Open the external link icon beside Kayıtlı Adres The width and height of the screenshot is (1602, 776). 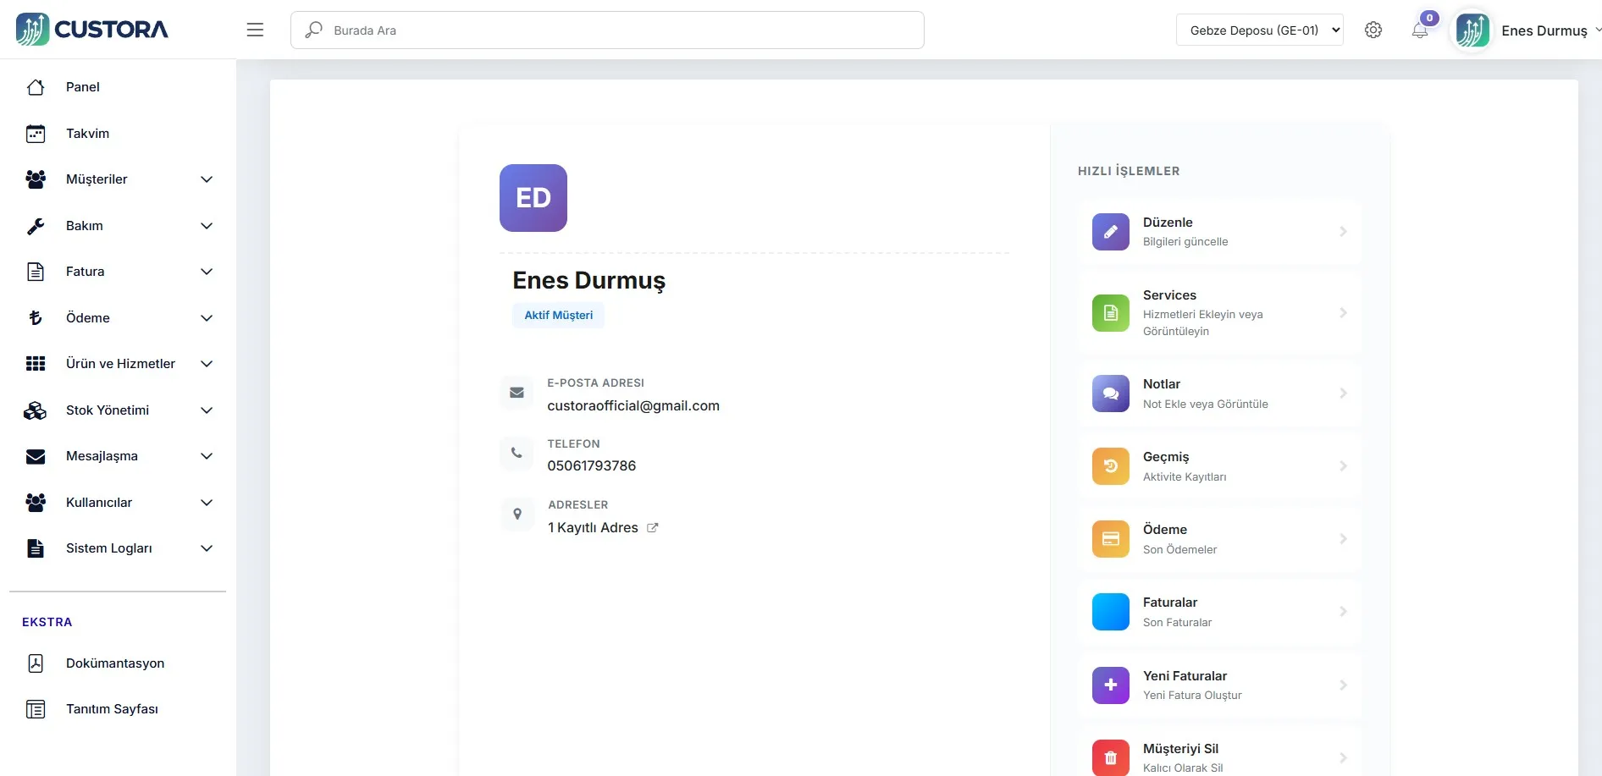pyautogui.click(x=653, y=528)
